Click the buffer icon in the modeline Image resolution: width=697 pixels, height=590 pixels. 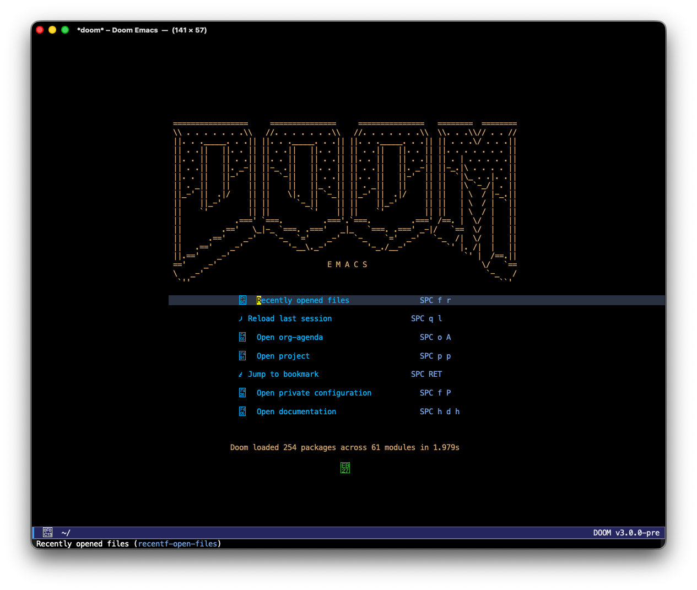tap(48, 533)
